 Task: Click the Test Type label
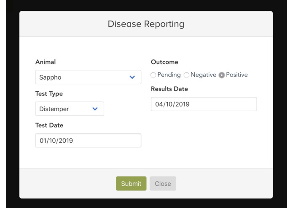click(x=49, y=93)
